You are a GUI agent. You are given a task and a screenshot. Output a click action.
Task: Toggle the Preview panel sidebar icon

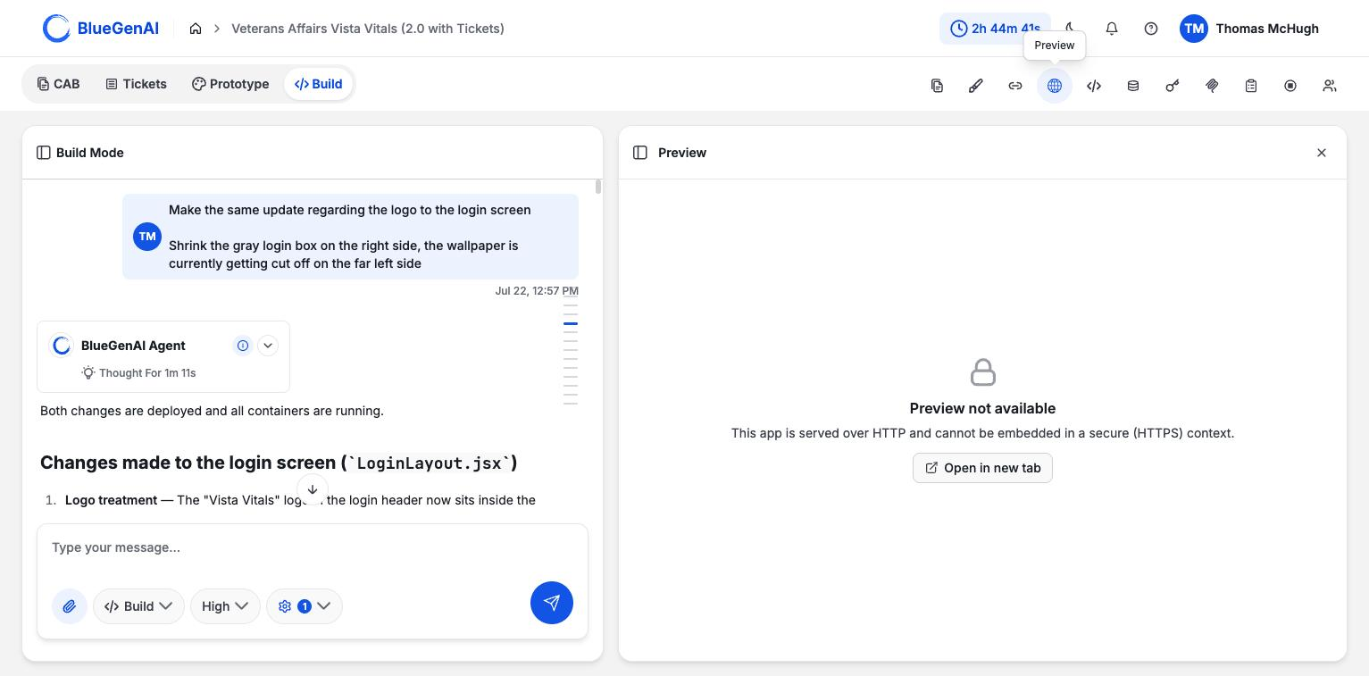click(x=639, y=153)
